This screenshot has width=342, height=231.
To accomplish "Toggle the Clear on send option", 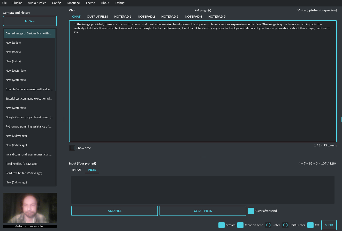I will point(240,225).
